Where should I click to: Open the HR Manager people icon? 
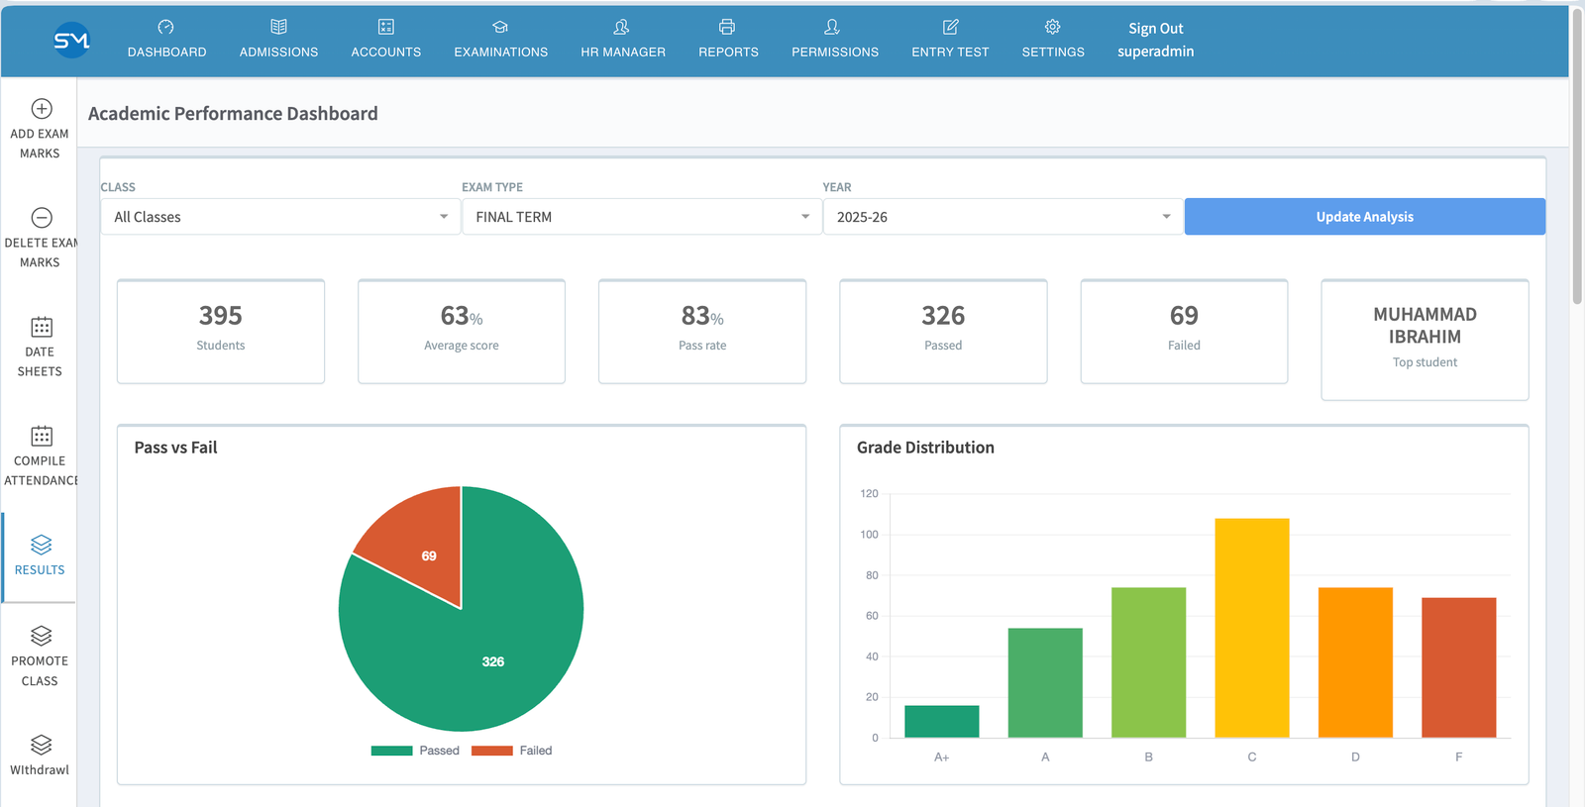pyautogui.click(x=622, y=27)
